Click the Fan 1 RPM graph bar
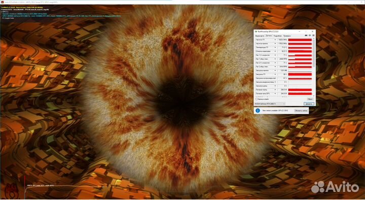Viewport: 365px width, 200px height. pyautogui.click(x=300, y=59)
